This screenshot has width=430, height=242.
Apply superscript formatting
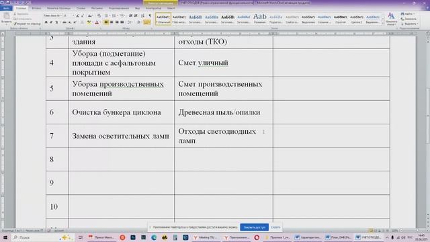point(75,22)
